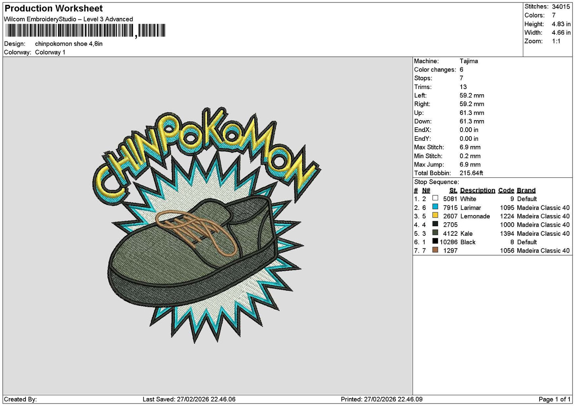Click the 'Kale' description cell
Image resolution: width=575 pixels, height=406 pixels.
pyautogui.click(x=466, y=233)
